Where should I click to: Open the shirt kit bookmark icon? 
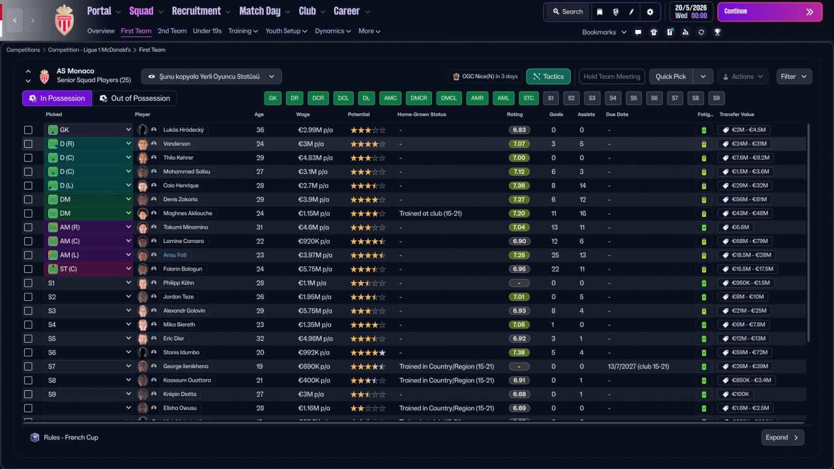coord(654,32)
